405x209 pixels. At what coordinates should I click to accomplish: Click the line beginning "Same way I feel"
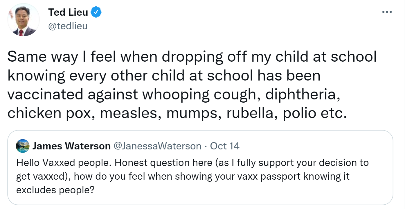pyautogui.click(x=192, y=57)
